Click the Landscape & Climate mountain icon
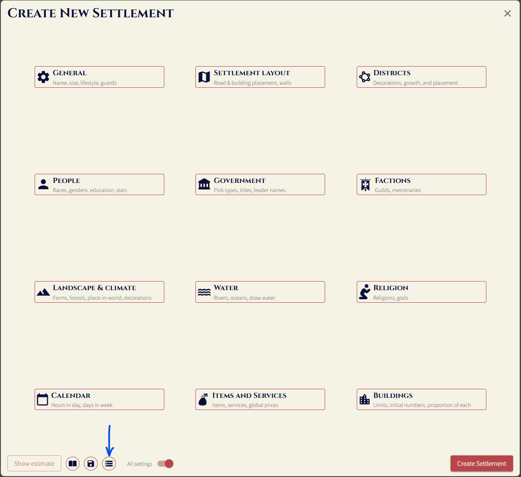This screenshot has width=521, height=477. 43,292
